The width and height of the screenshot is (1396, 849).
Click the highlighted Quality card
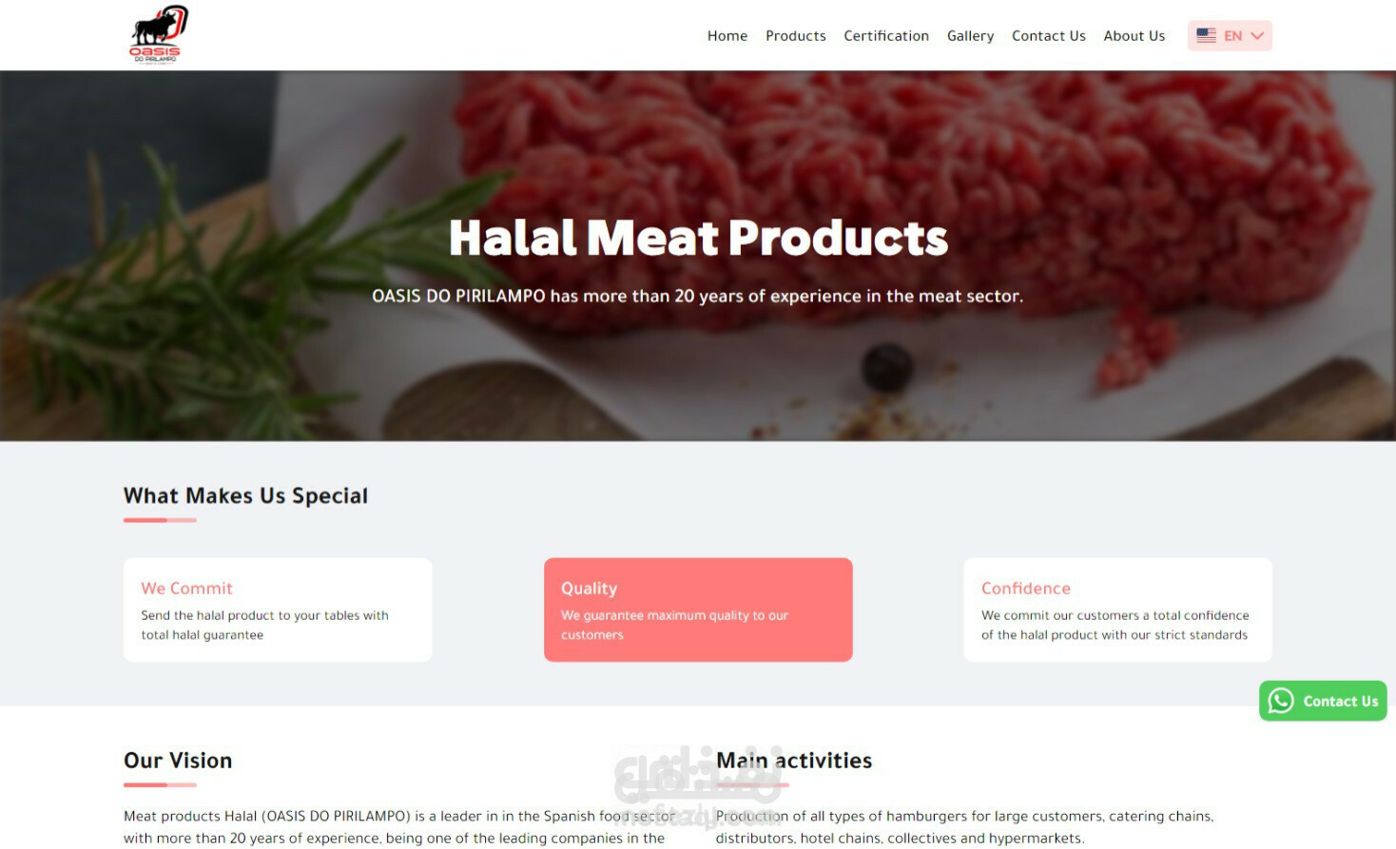[x=698, y=609]
